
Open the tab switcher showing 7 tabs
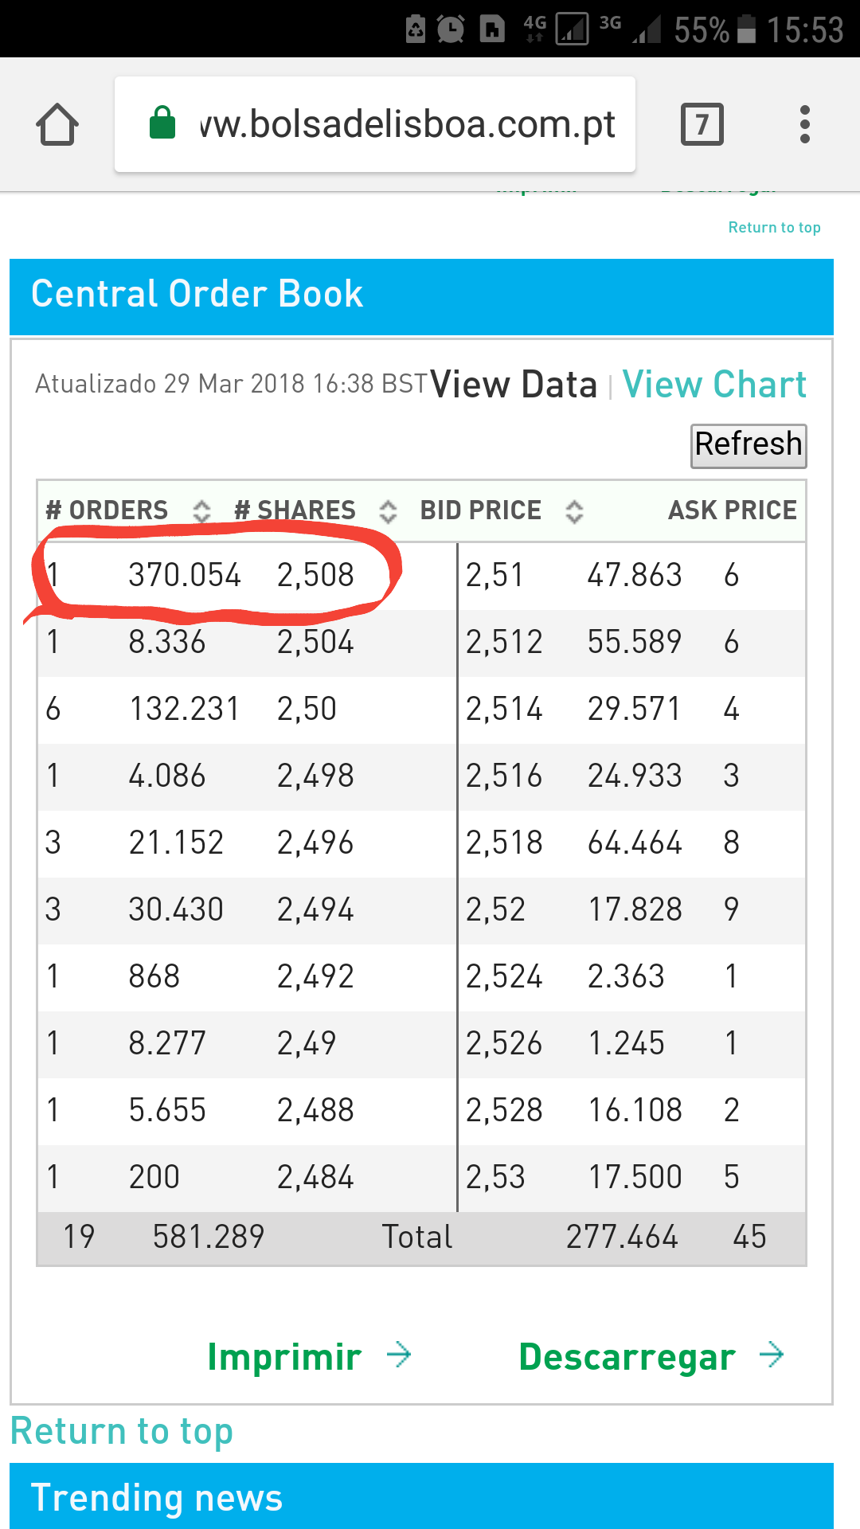[702, 125]
